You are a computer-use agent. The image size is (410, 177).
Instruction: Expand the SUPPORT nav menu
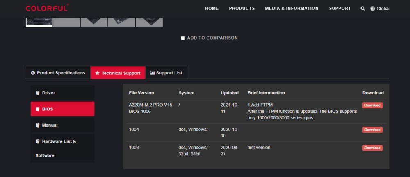(339, 8)
